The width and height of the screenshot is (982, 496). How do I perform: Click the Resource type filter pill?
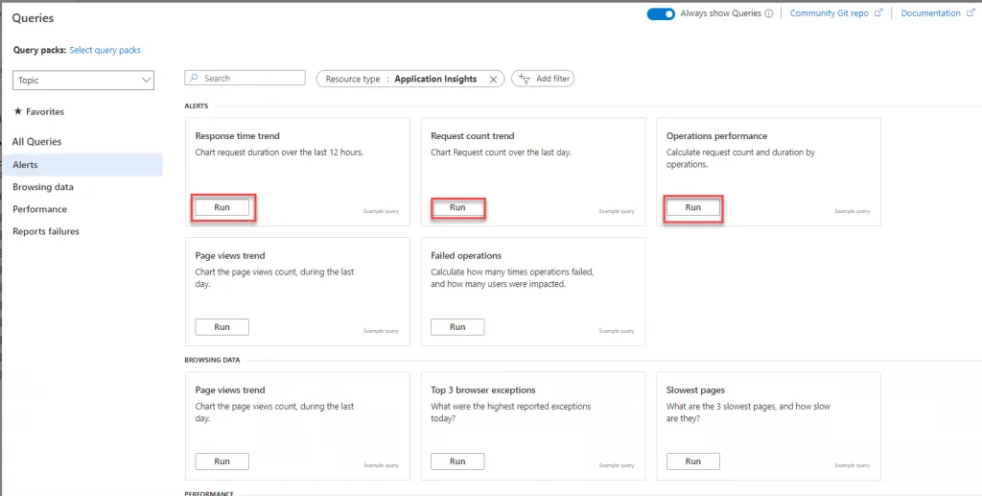click(x=410, y=79)
